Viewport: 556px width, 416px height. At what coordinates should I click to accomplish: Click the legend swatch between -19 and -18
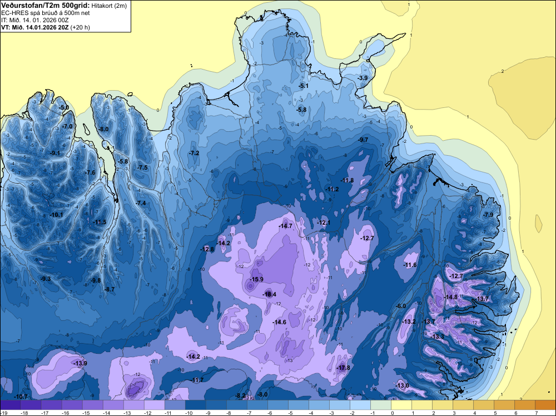tap(10, 405)
